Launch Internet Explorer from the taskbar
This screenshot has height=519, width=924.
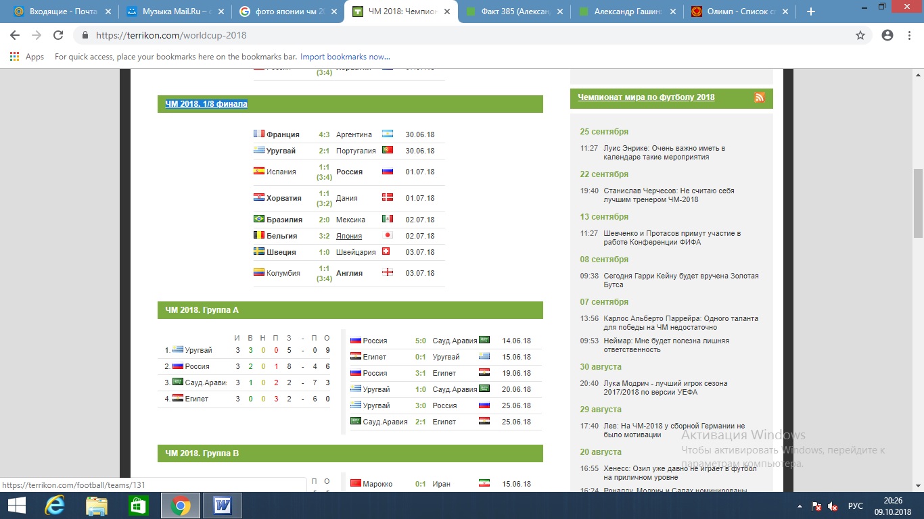click(x=54, y=505)
